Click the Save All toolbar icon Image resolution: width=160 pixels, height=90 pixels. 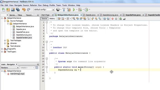[18, 9]
